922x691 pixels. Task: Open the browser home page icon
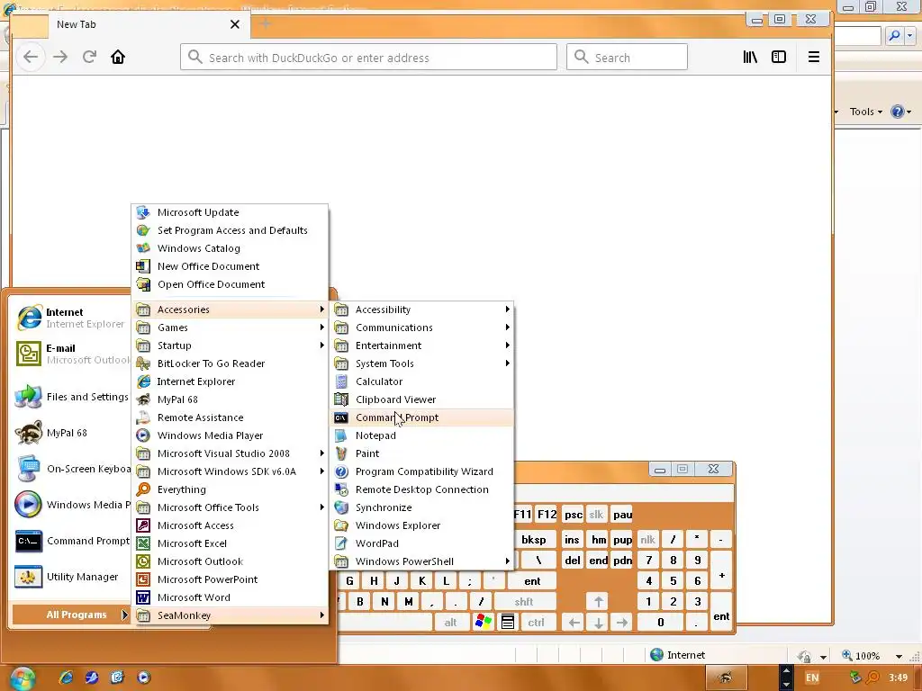[118, 57]
